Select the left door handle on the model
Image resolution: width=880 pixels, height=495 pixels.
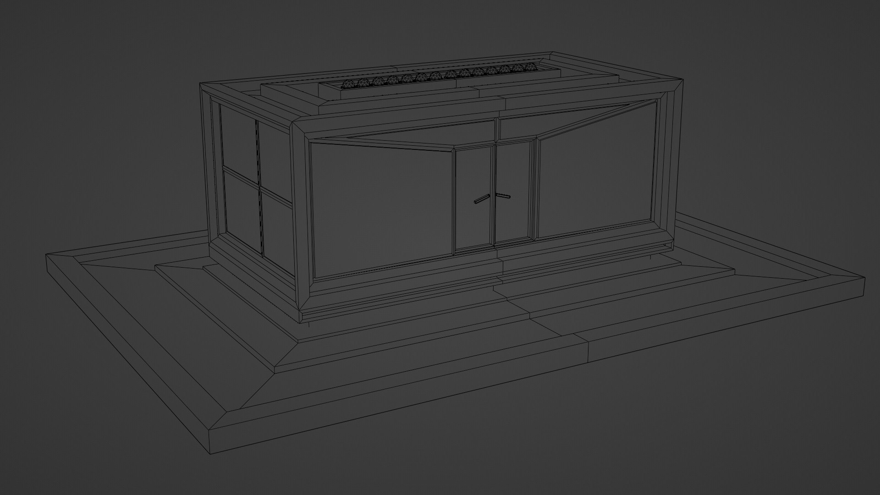pos(482,199)
